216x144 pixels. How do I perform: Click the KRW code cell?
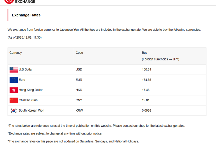(x=79, y=111)
